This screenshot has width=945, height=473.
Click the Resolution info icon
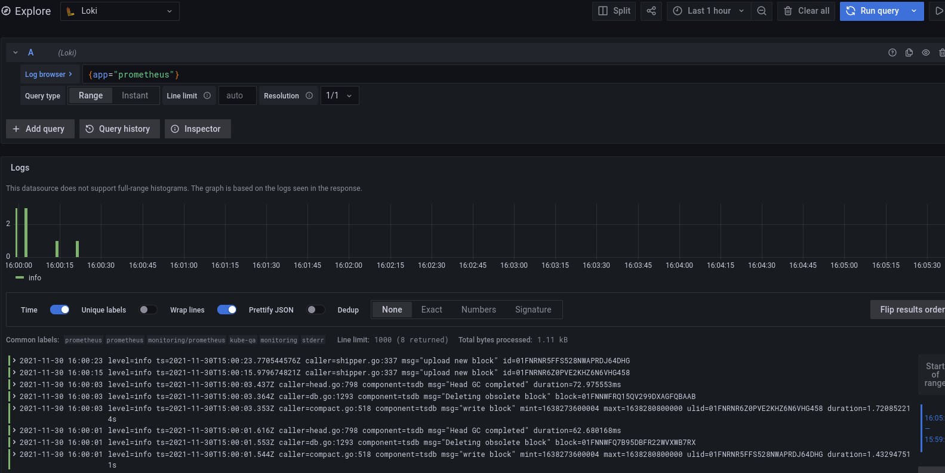tap(309, 95)
